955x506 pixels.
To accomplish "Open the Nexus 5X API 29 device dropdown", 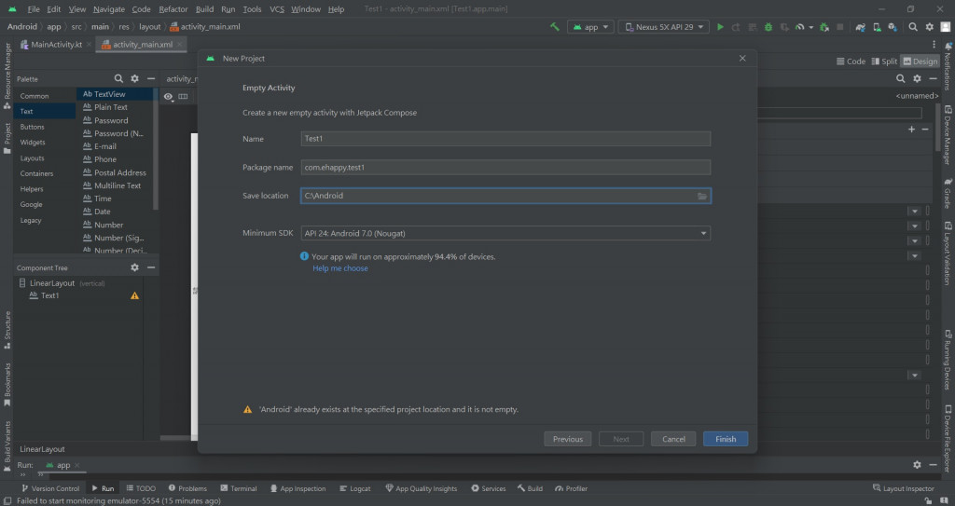I will 664,27.
